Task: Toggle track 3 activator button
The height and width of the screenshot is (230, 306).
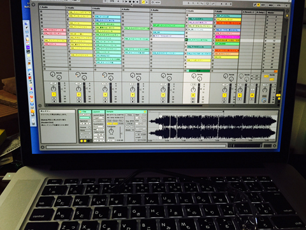Action: coord(105,95)
